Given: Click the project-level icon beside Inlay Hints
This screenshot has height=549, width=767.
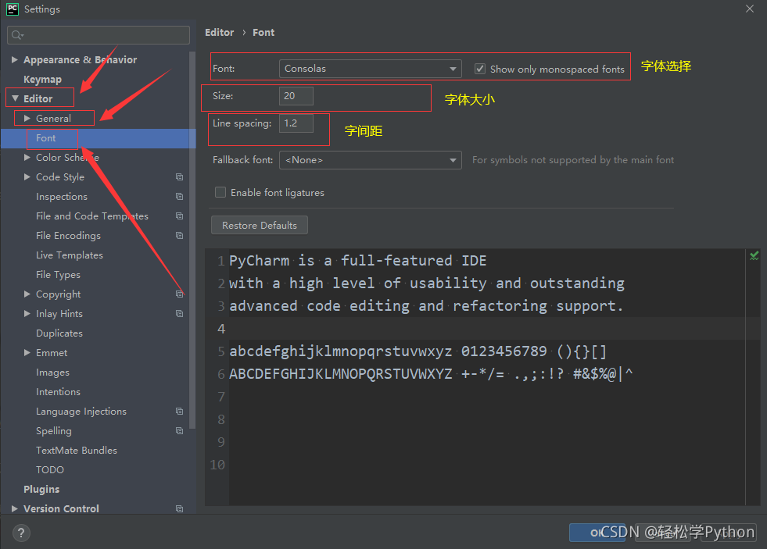Looking at the screenshot, I should pyautogui.click(x=180, y=314).
